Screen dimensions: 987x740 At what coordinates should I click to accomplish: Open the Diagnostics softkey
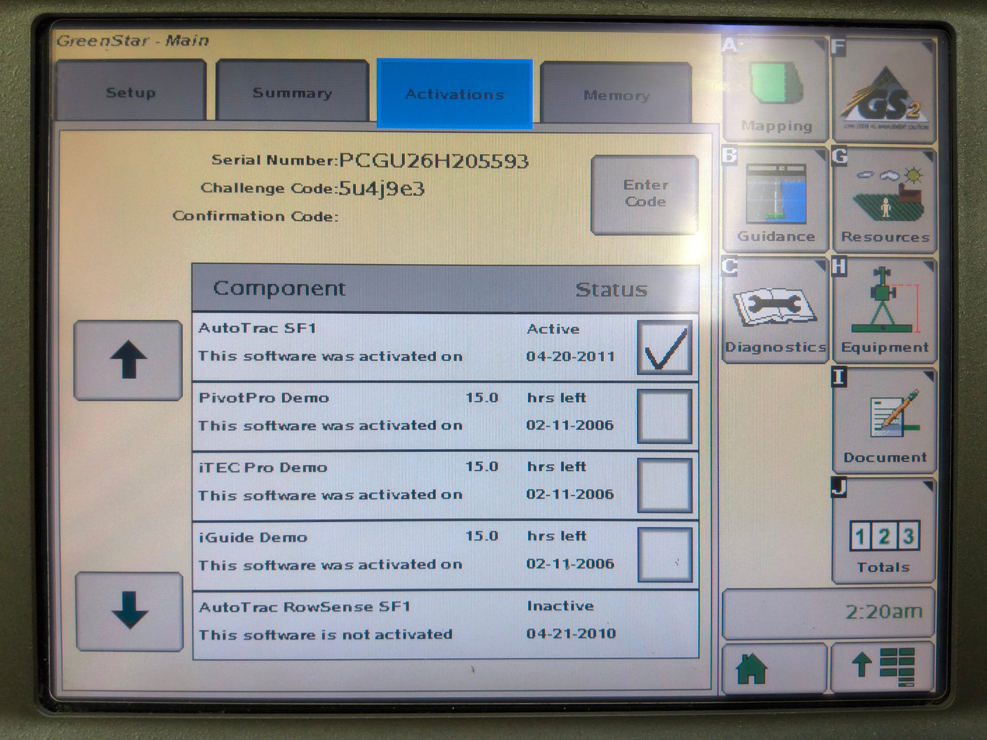pyautogui.click(x=775, y=310)
